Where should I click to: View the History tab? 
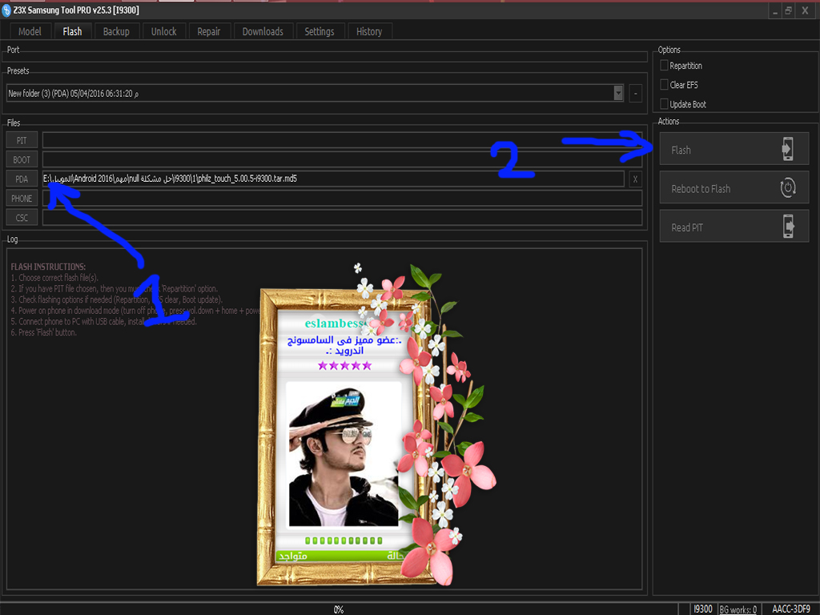point(369,31)
